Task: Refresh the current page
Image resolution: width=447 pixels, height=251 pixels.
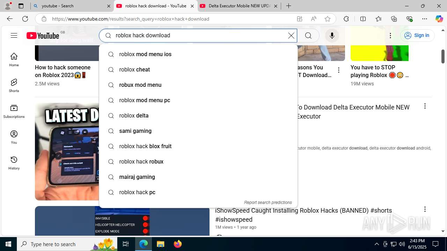Action: coord(25,19)
